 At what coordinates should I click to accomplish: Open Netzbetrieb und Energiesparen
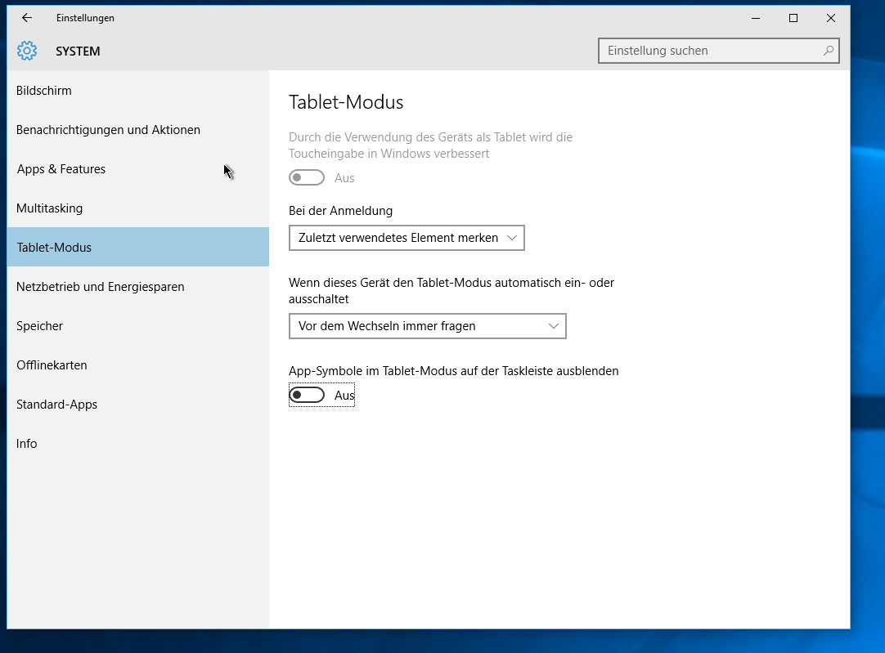pyautogui.click(x=137, y=287)
